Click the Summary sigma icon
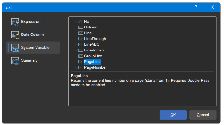 coord(15,61)
